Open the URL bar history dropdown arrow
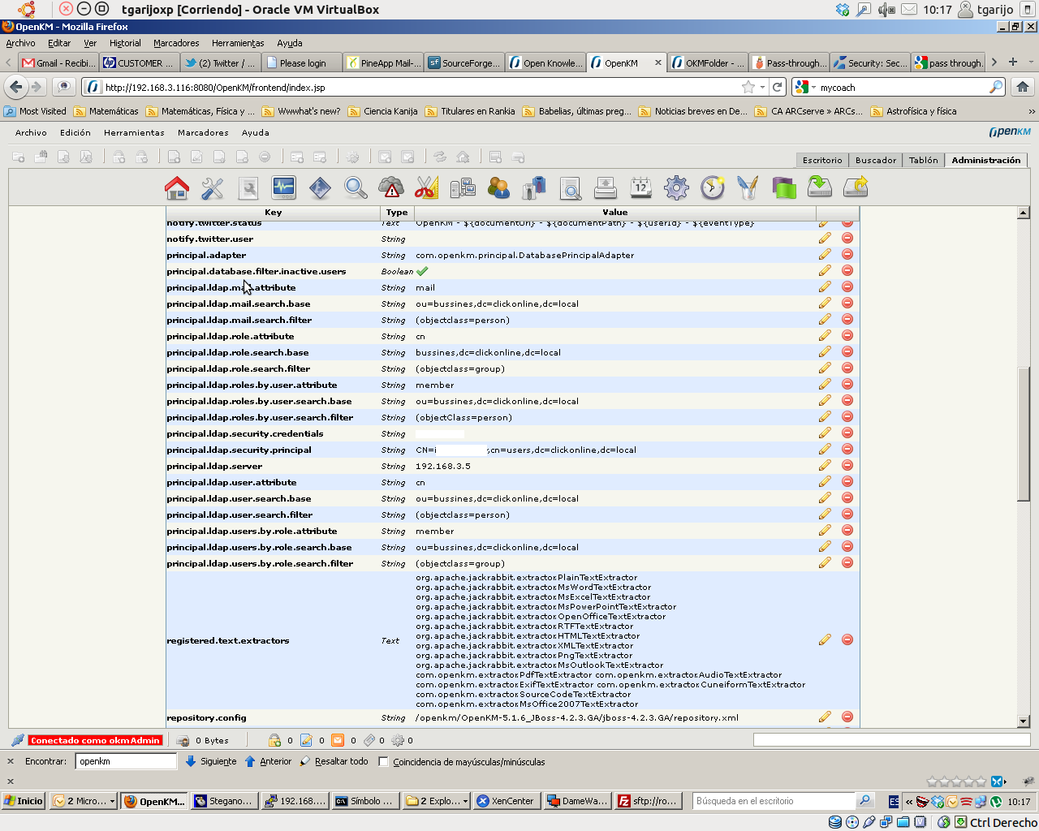Viewport: 1039px width, 831px height. pyautogui.click(x=762, y=87)
